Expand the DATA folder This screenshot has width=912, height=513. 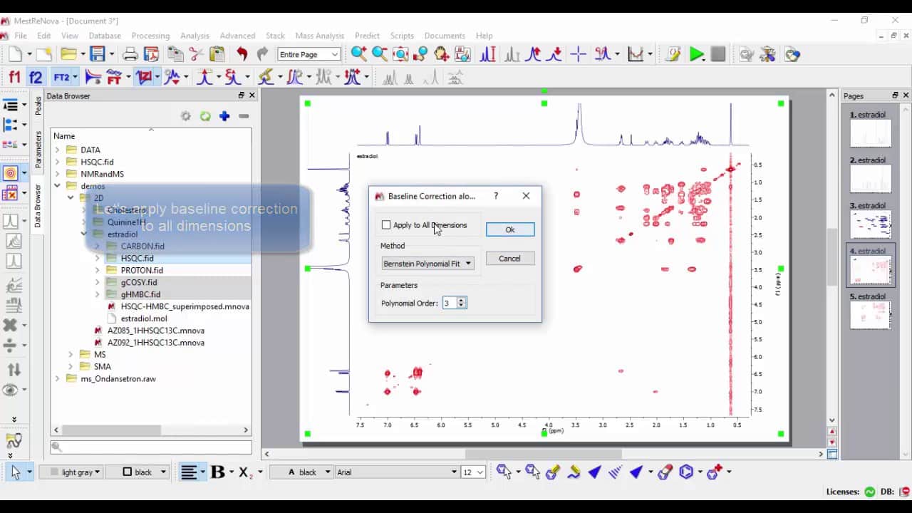(57, 150)
